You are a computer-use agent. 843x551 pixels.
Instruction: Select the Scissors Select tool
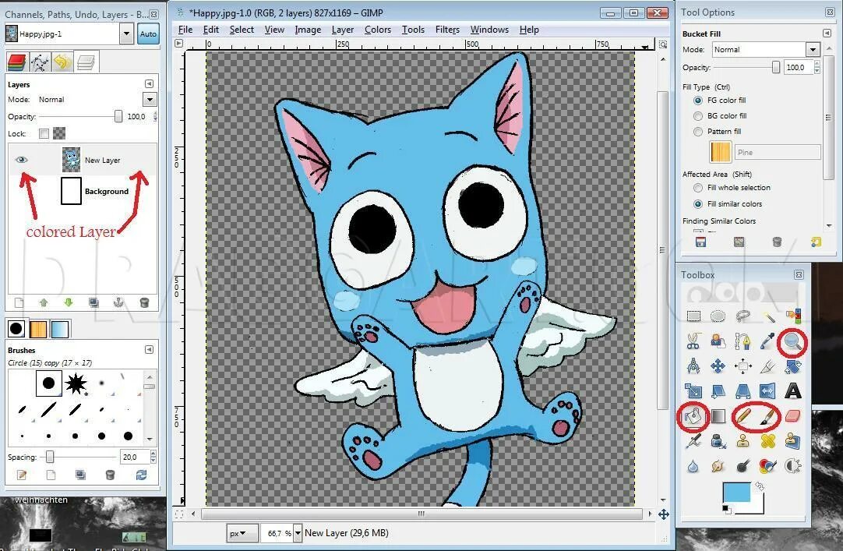[x=693, y=341]
